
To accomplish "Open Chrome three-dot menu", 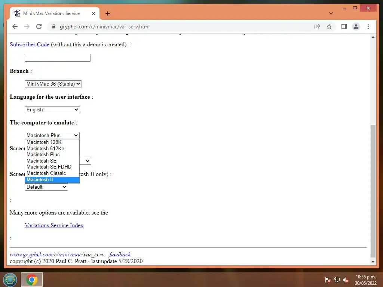I will (368, 27).
